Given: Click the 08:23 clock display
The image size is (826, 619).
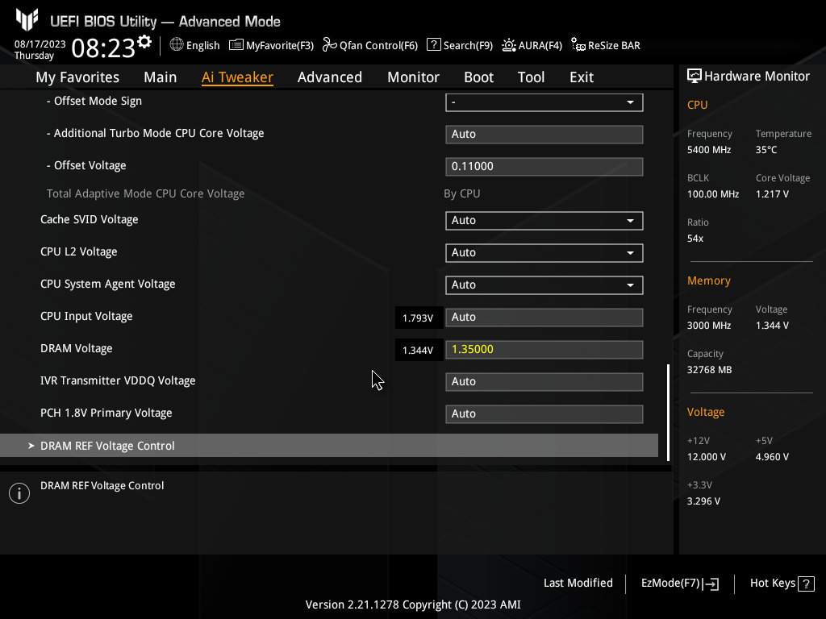Looking at the screenshot, I should [x=103, y=48].
